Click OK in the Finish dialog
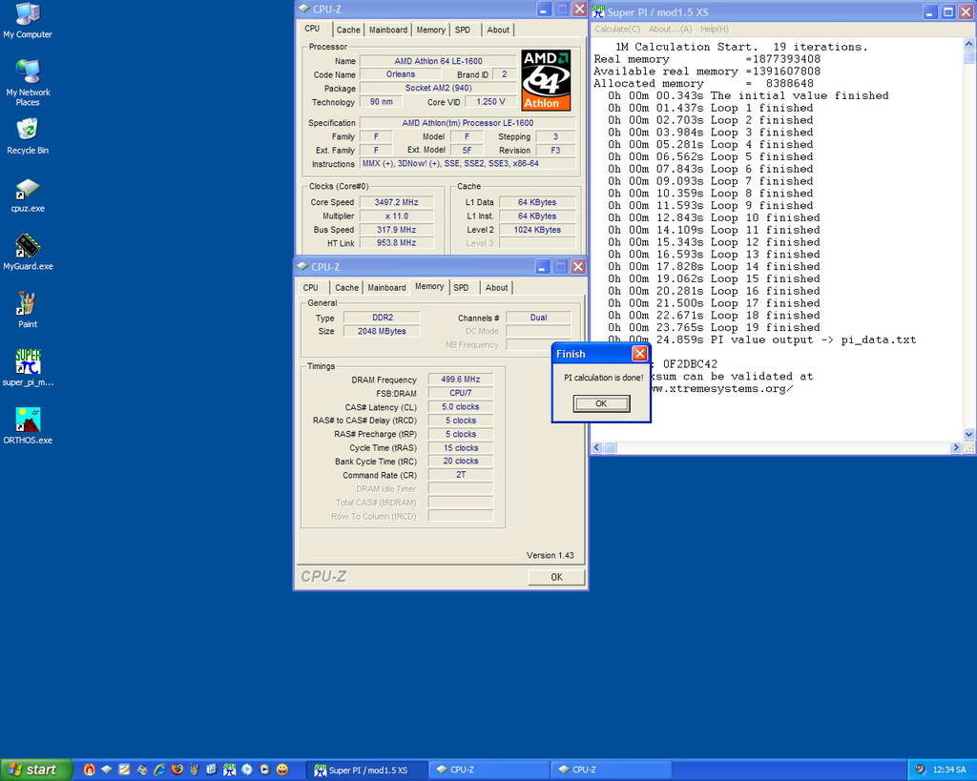 tap(601, 403)
